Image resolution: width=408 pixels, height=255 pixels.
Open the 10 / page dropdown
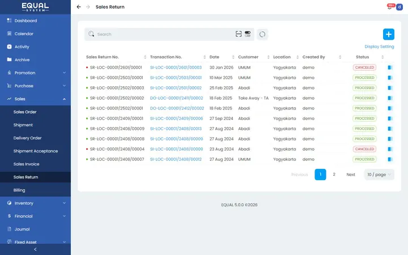(379, 175)
